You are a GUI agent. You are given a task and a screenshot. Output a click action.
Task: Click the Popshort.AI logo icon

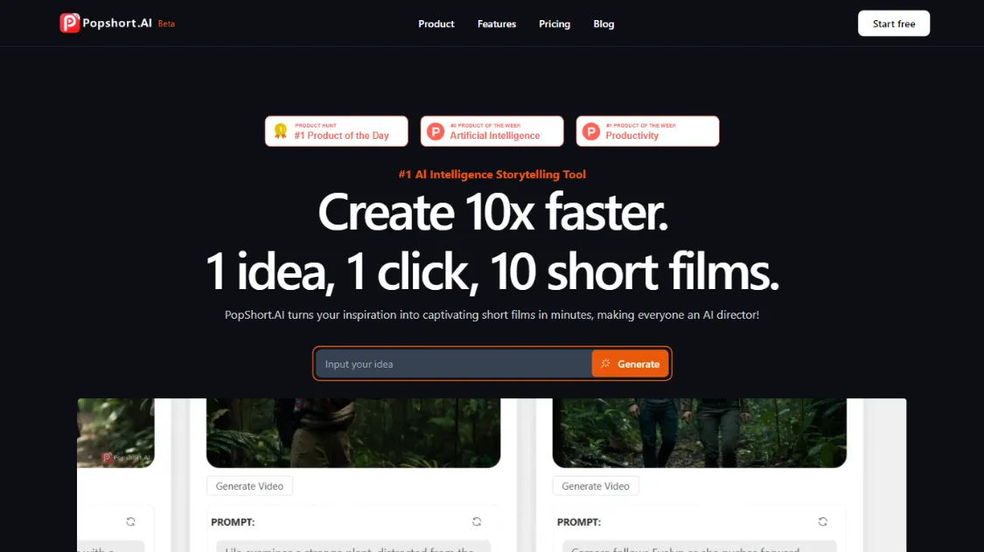point(70,24)
